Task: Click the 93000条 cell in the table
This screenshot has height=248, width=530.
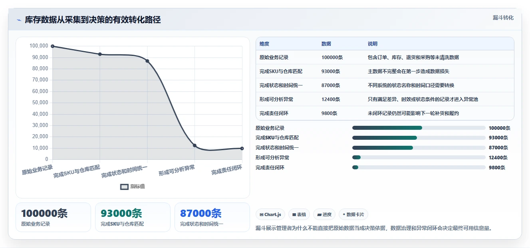Action: coord(331,71)
